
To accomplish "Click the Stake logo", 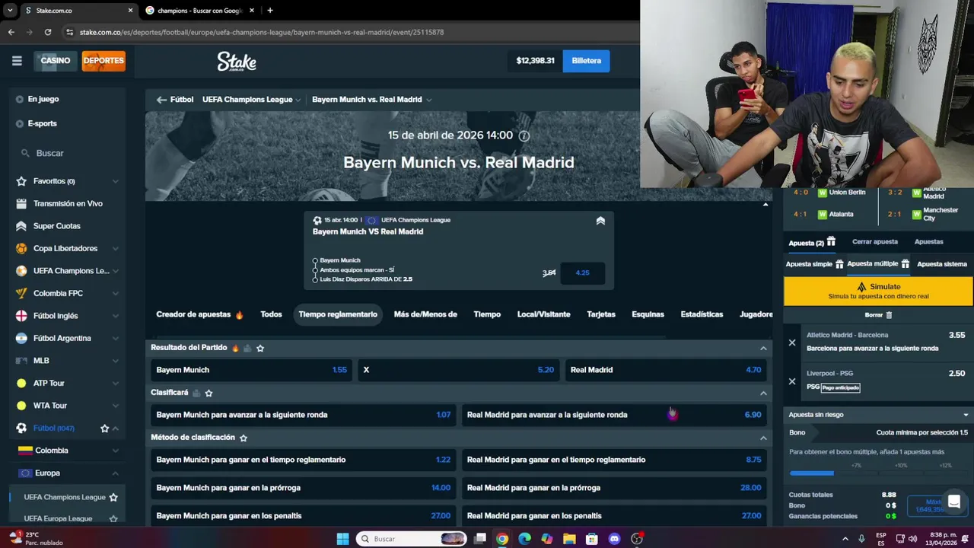I will click(x=237, y=62).
